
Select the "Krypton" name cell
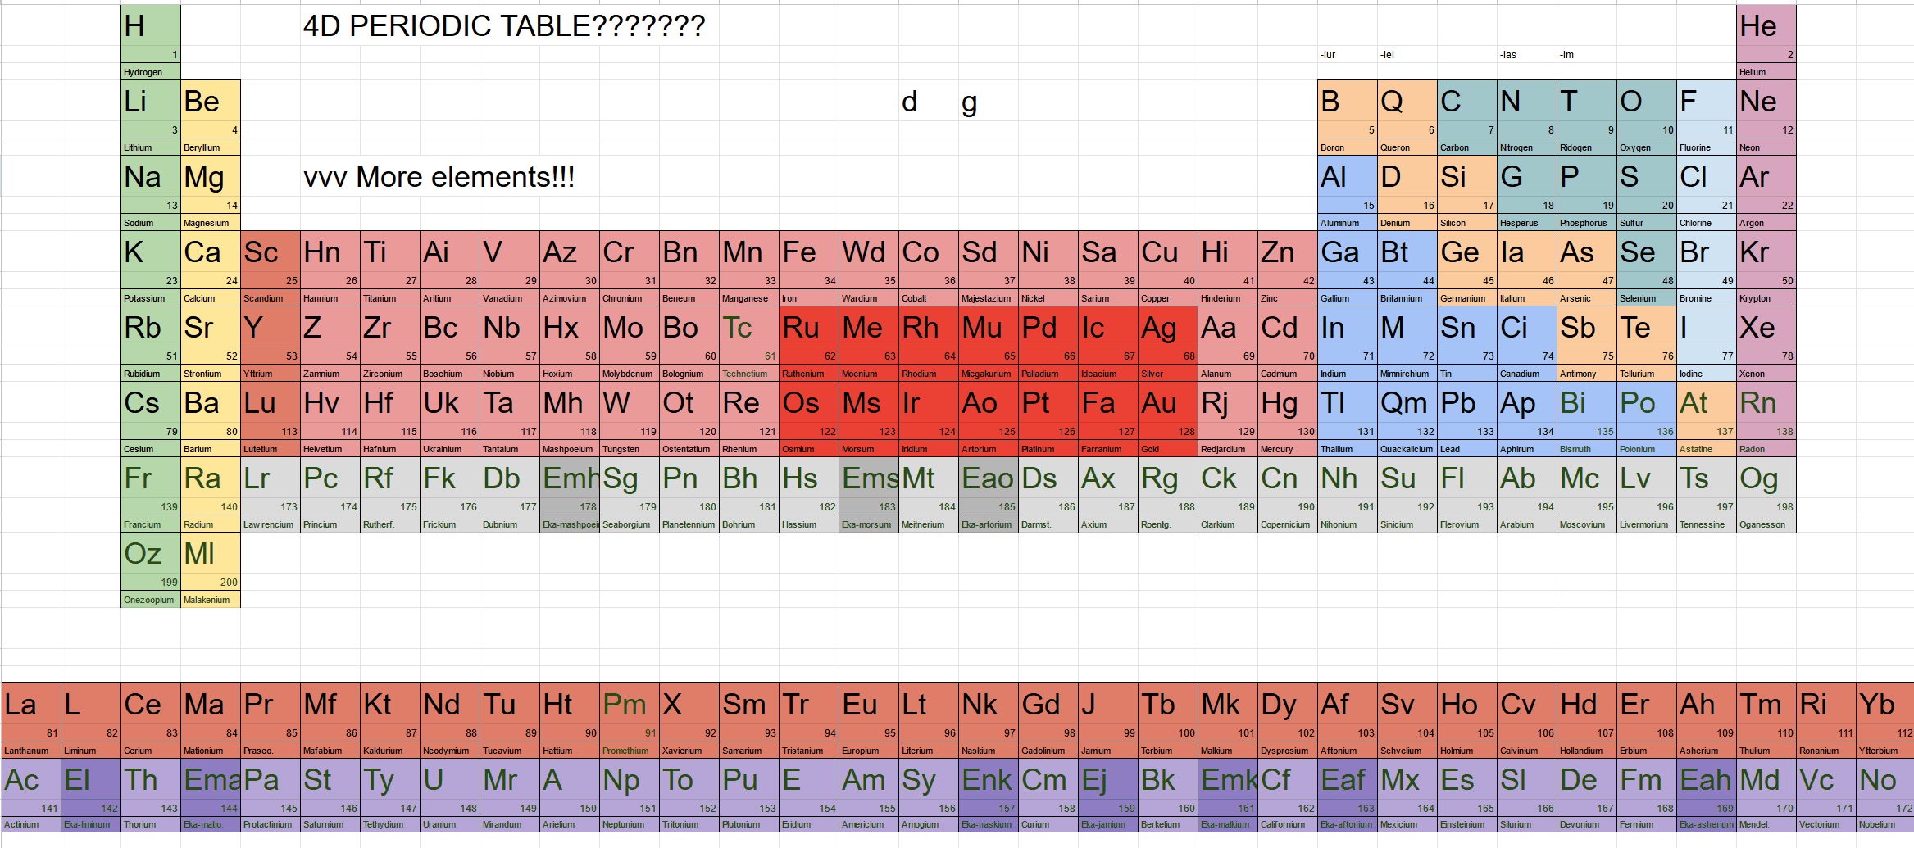coord(1766,298)
